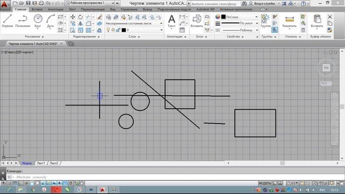Open the Управление ribbon tab

click(129, 9)
